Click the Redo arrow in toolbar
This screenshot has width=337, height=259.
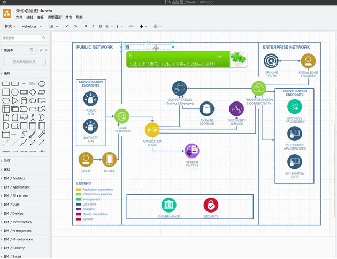click(75, 26)
